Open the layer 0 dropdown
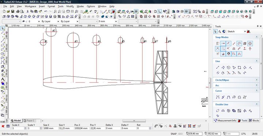 pos(39,22)
